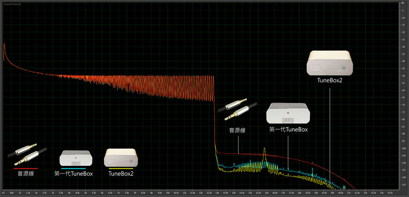
Task: Click the first-generation TuneBox legend image
Action: coord(75,158)
